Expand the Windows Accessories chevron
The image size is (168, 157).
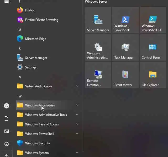pyautogui.click(x=77, y=105)
